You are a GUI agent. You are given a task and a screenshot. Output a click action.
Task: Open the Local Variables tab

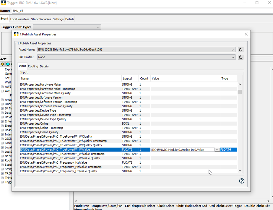click(20, 19)
